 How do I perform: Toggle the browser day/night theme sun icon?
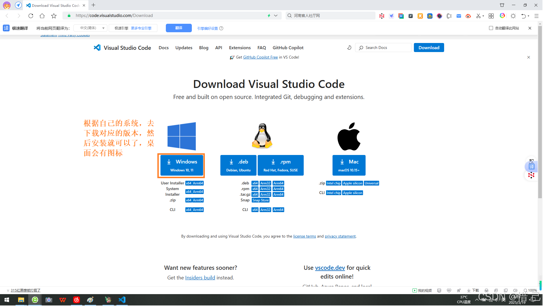tap(513, 16)
